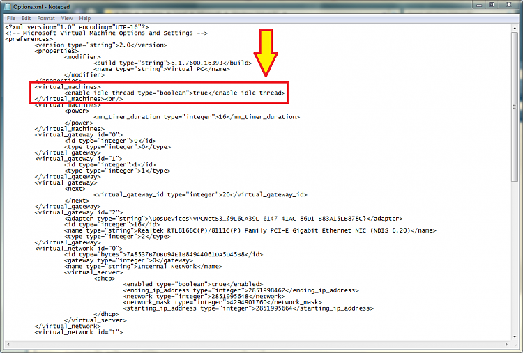Click the mm_timer_duration 16 line
Viewport: 523px width, 353px height.
197,117
